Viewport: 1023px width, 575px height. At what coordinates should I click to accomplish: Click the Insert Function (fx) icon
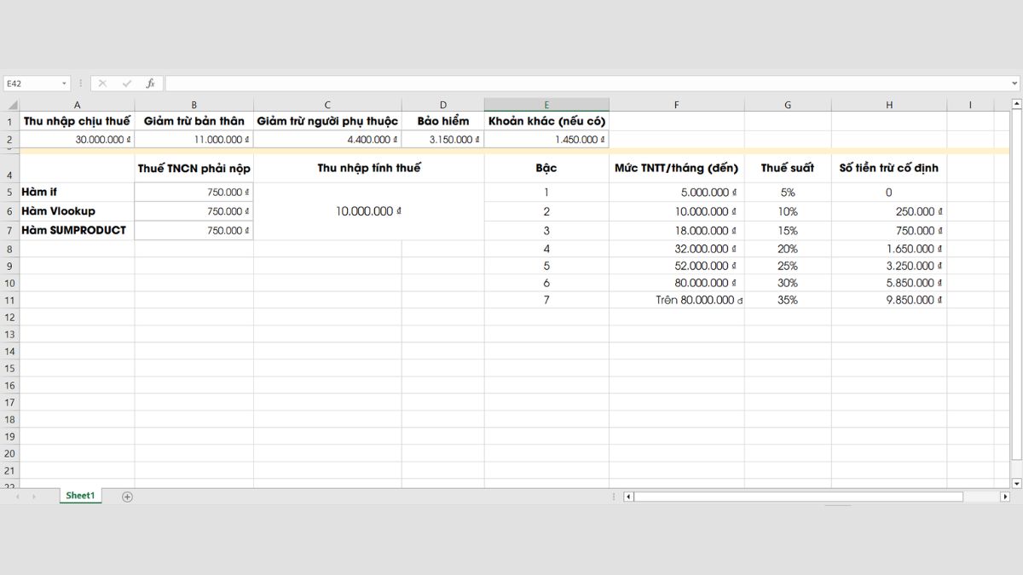click(x=150, y=83)
